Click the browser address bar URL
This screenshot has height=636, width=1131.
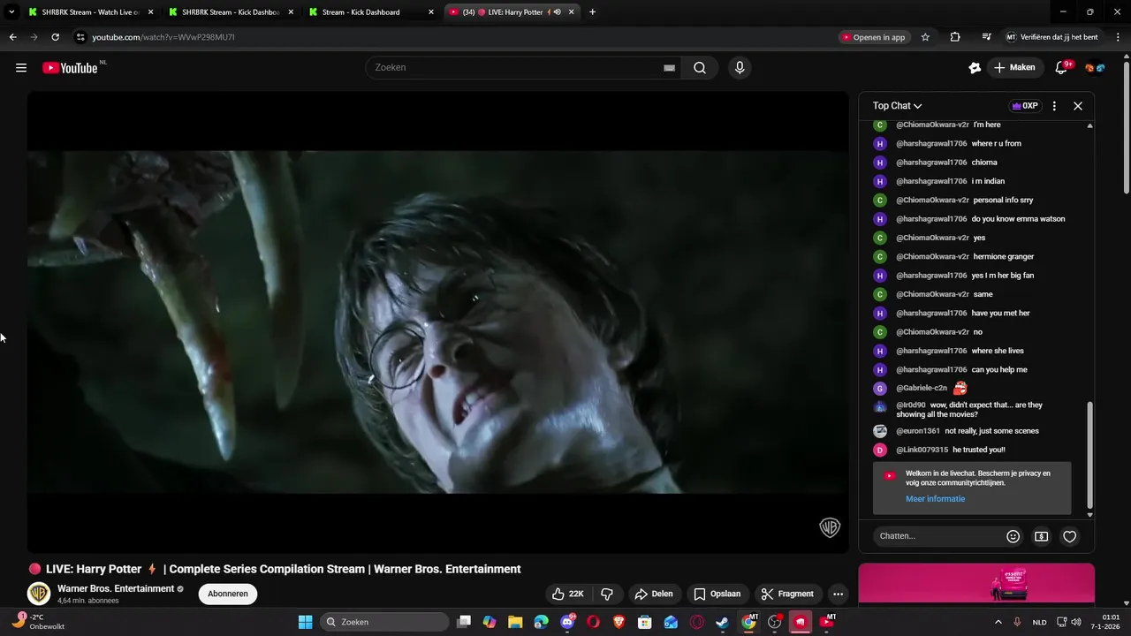pyautogui.click(x=163, y=37)
